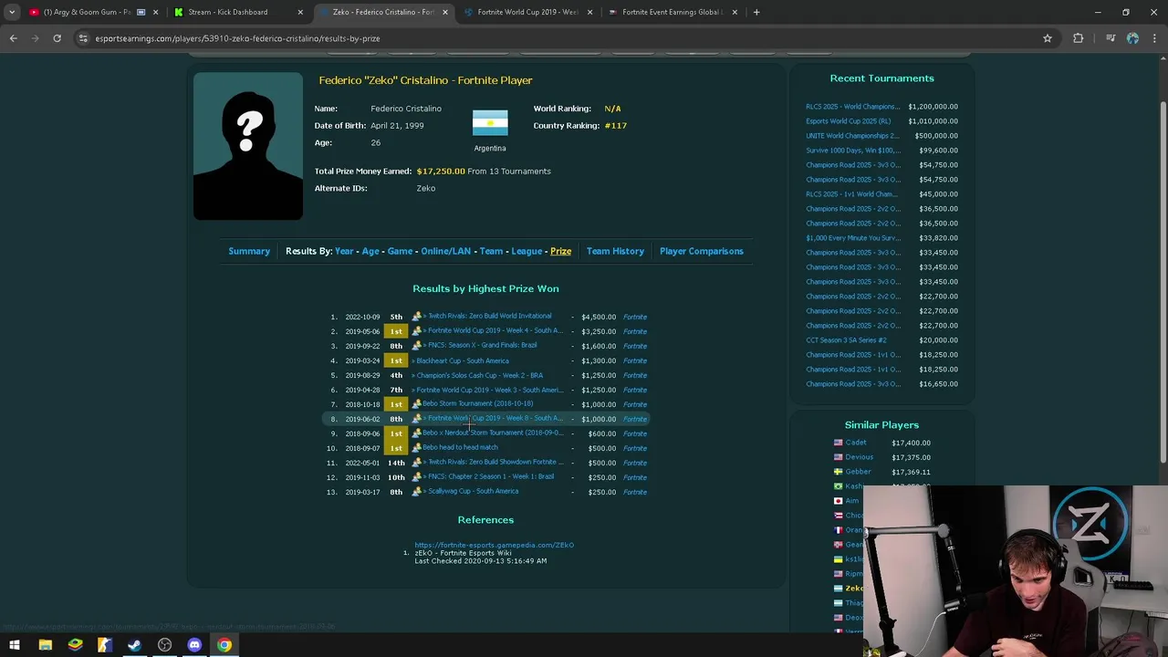The height and width of the screenshot is (657, 1168).
Task: Open the CCT Season 3 SA Series #2 link
Action: pos(846,340)
